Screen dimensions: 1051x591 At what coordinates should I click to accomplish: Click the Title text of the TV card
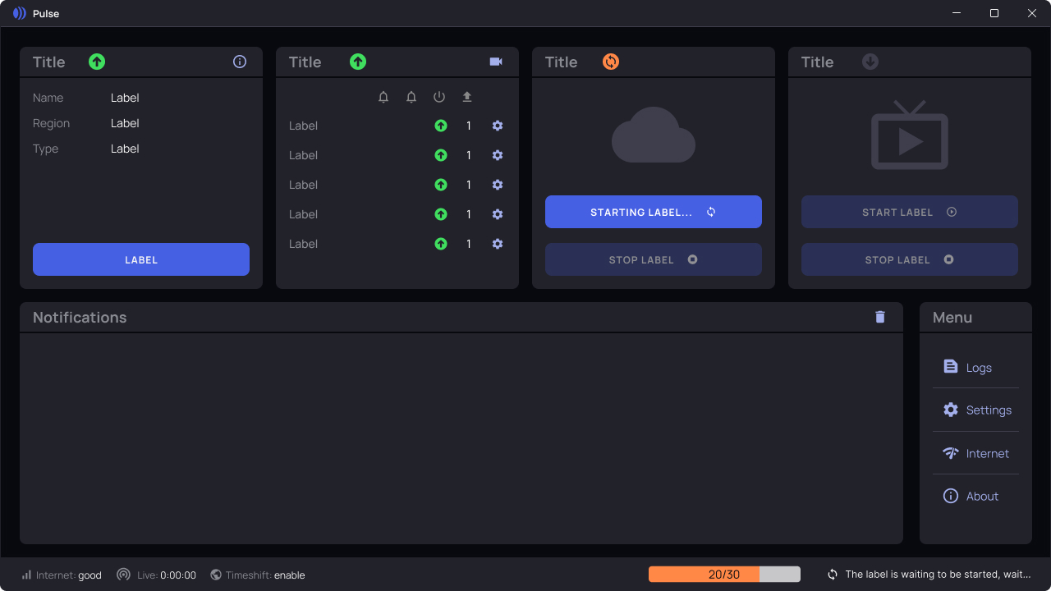[817, 62]
